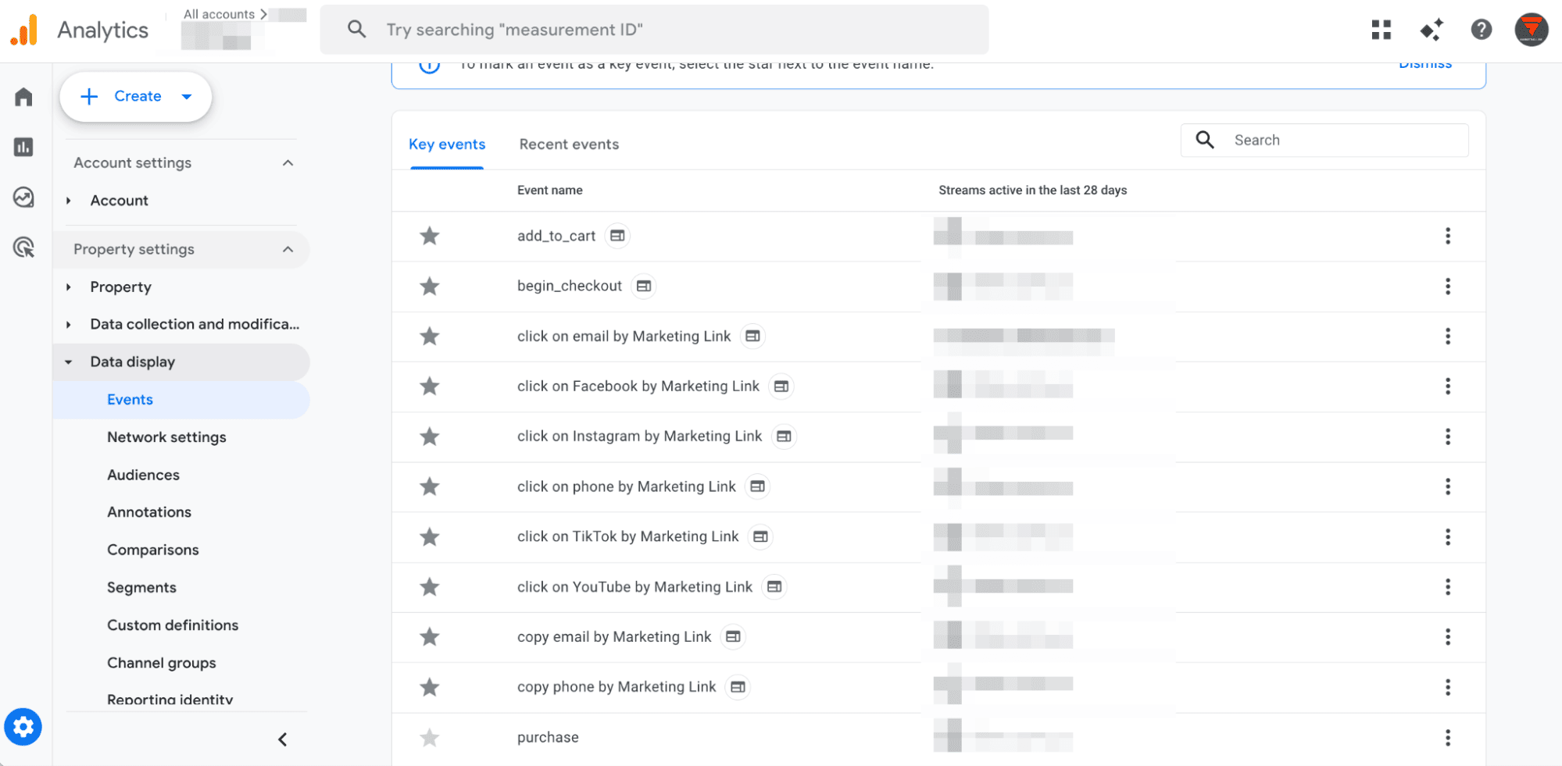
Task: Toggle the star on begin_checkout
Action: click(429, 286)
